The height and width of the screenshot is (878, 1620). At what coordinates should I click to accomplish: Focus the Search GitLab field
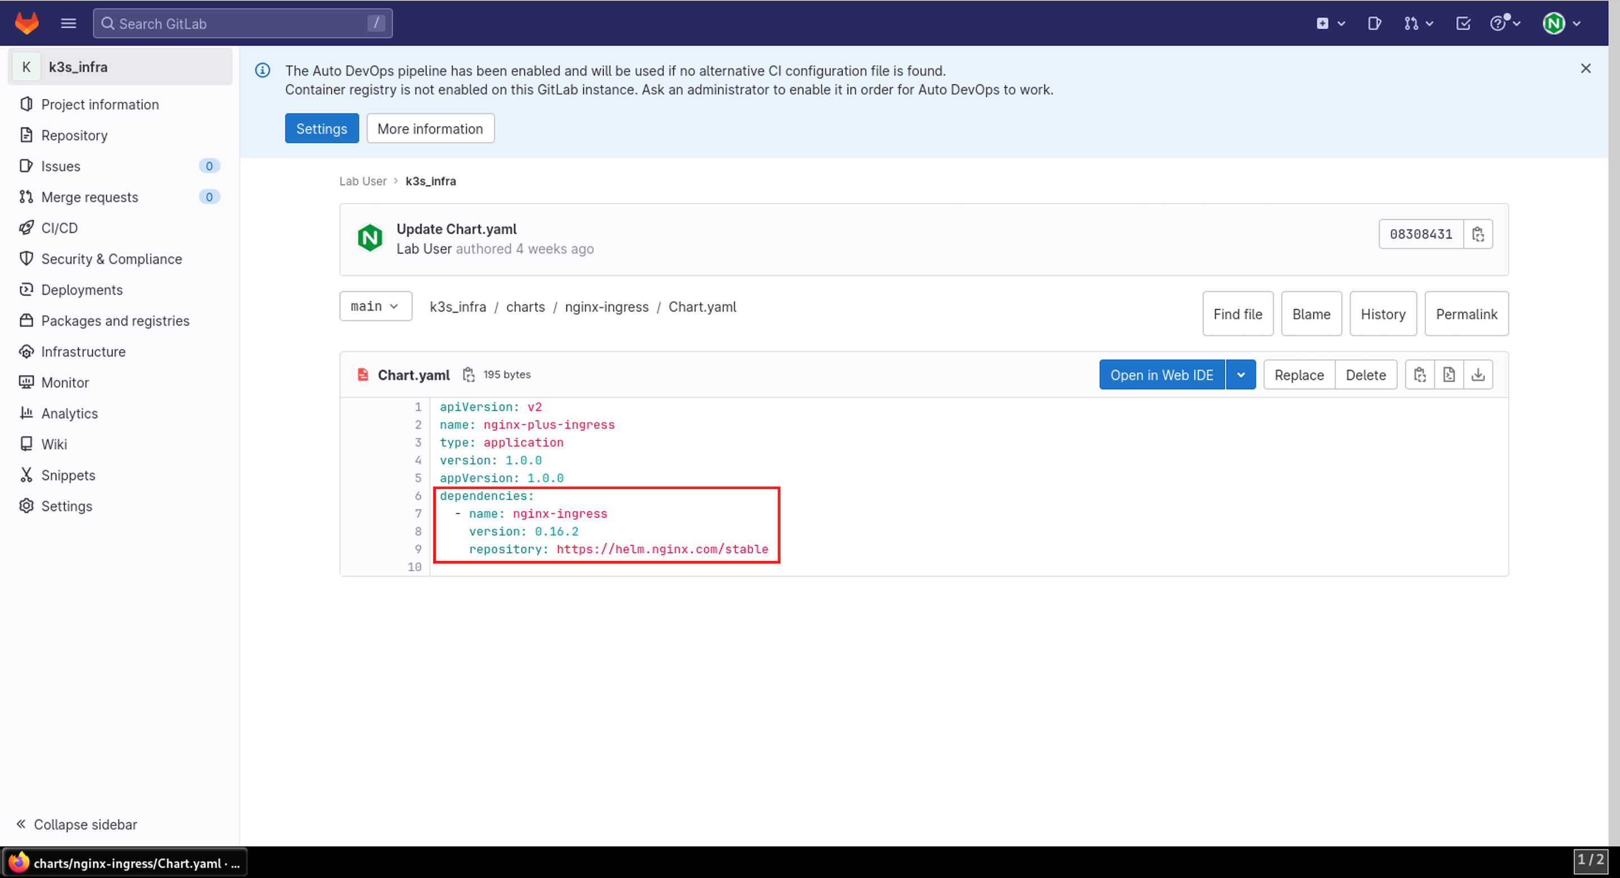(x=243, y=23)
